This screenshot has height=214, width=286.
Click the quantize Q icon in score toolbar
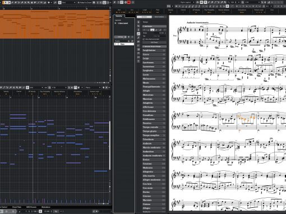[243, 2]
